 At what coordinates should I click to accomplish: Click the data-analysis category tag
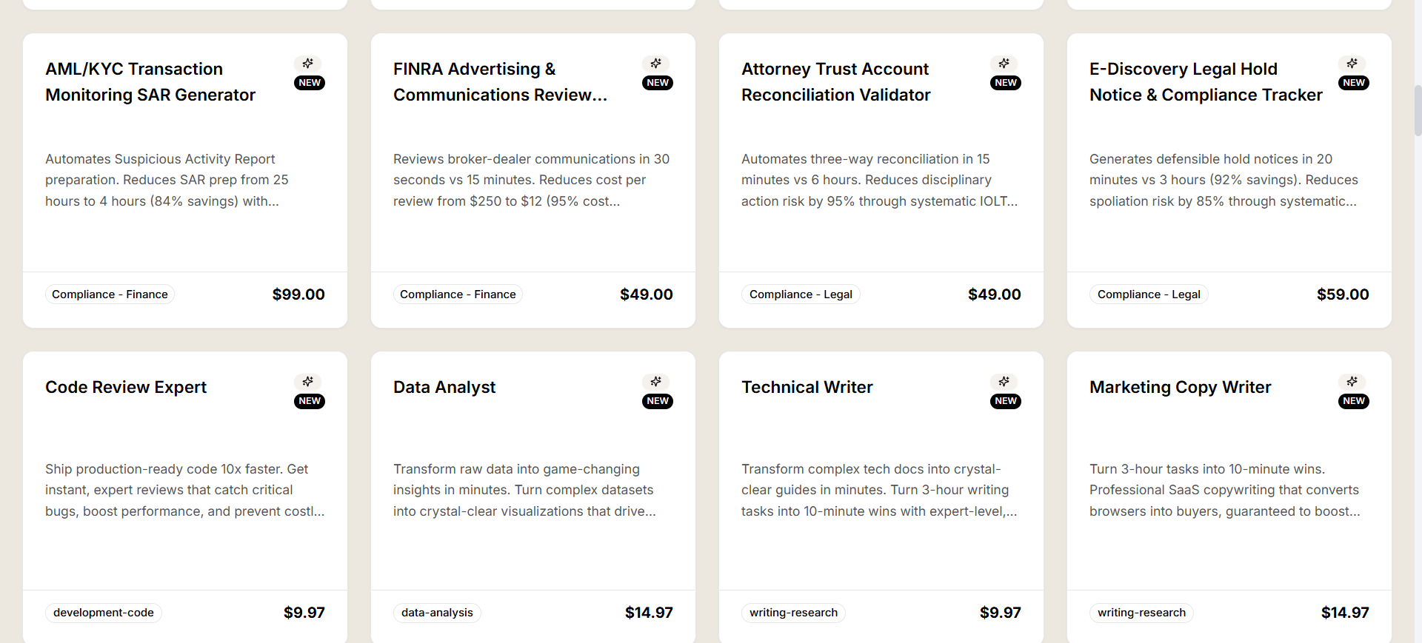(437, 613)
